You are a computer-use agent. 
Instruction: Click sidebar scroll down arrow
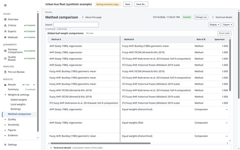(x=38, y=138)
